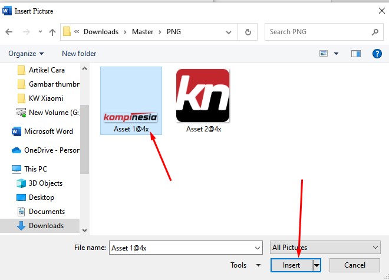The width and height of the screenshot is (389, 280).
Task: Click New folder in toolbar
Action: coord(79,54)
